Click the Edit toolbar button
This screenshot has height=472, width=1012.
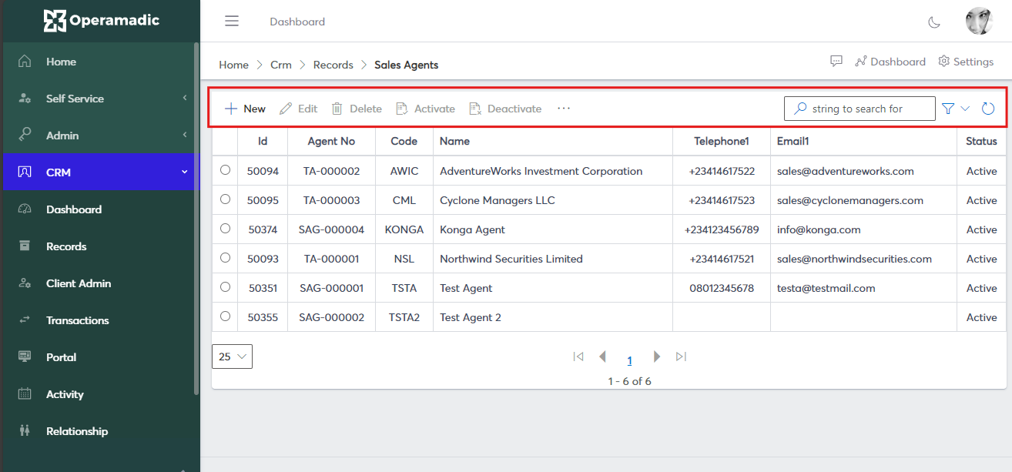[x=298, y=109]
